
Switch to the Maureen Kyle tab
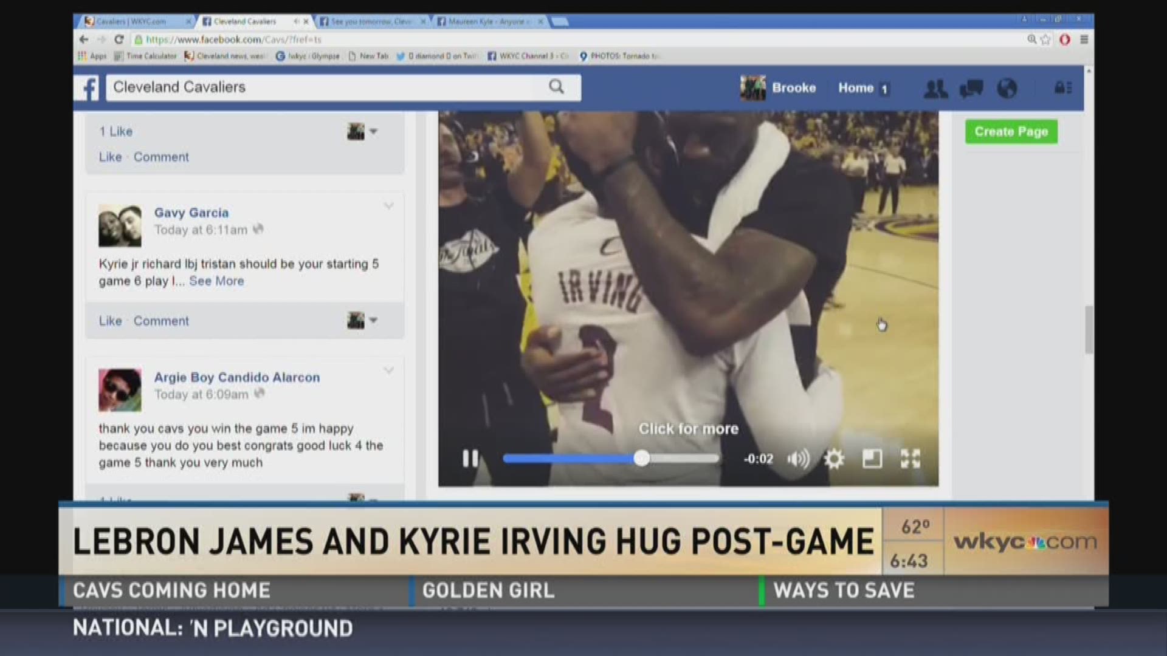point(489,21)
